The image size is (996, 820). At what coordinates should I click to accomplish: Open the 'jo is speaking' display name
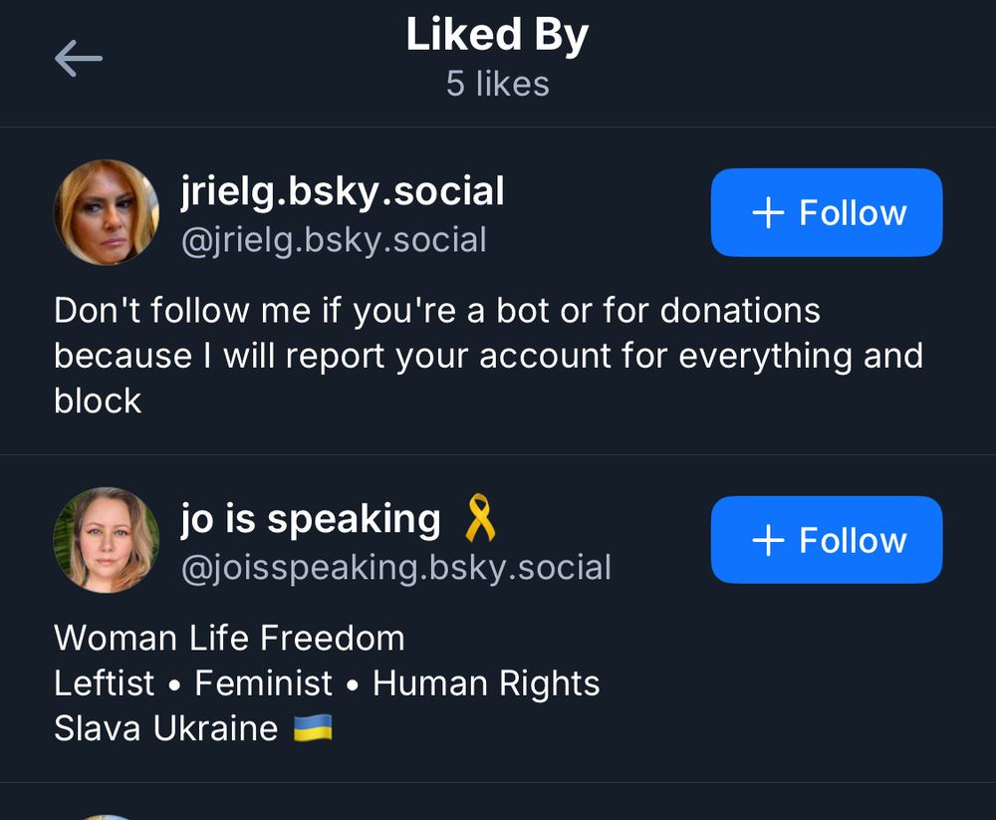(x=311, y=518)
